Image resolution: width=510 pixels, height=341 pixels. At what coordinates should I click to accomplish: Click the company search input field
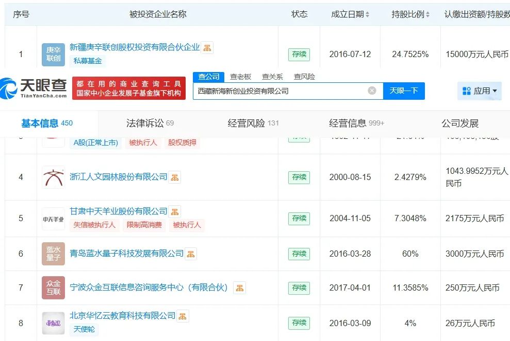tap(278, 91)
